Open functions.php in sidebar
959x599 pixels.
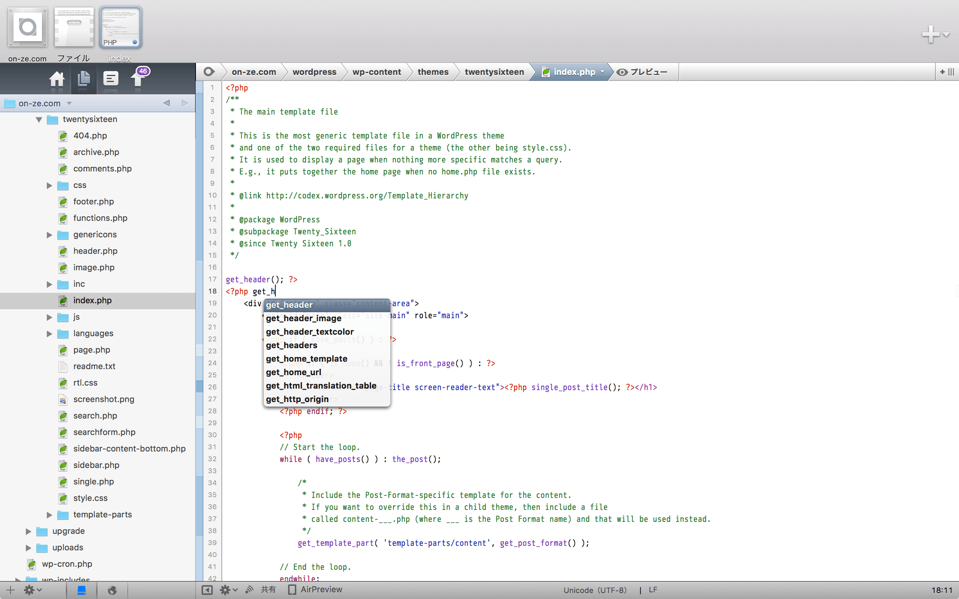pyautogui.click(x=100, y=218)
